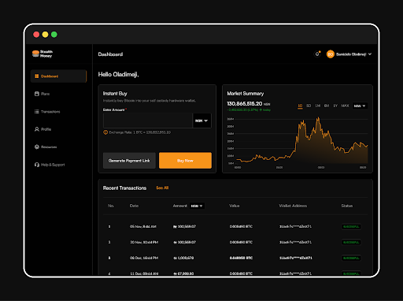403x301 pixels.
Task: Select the 1D chart range tab
Action: point(300,106)
